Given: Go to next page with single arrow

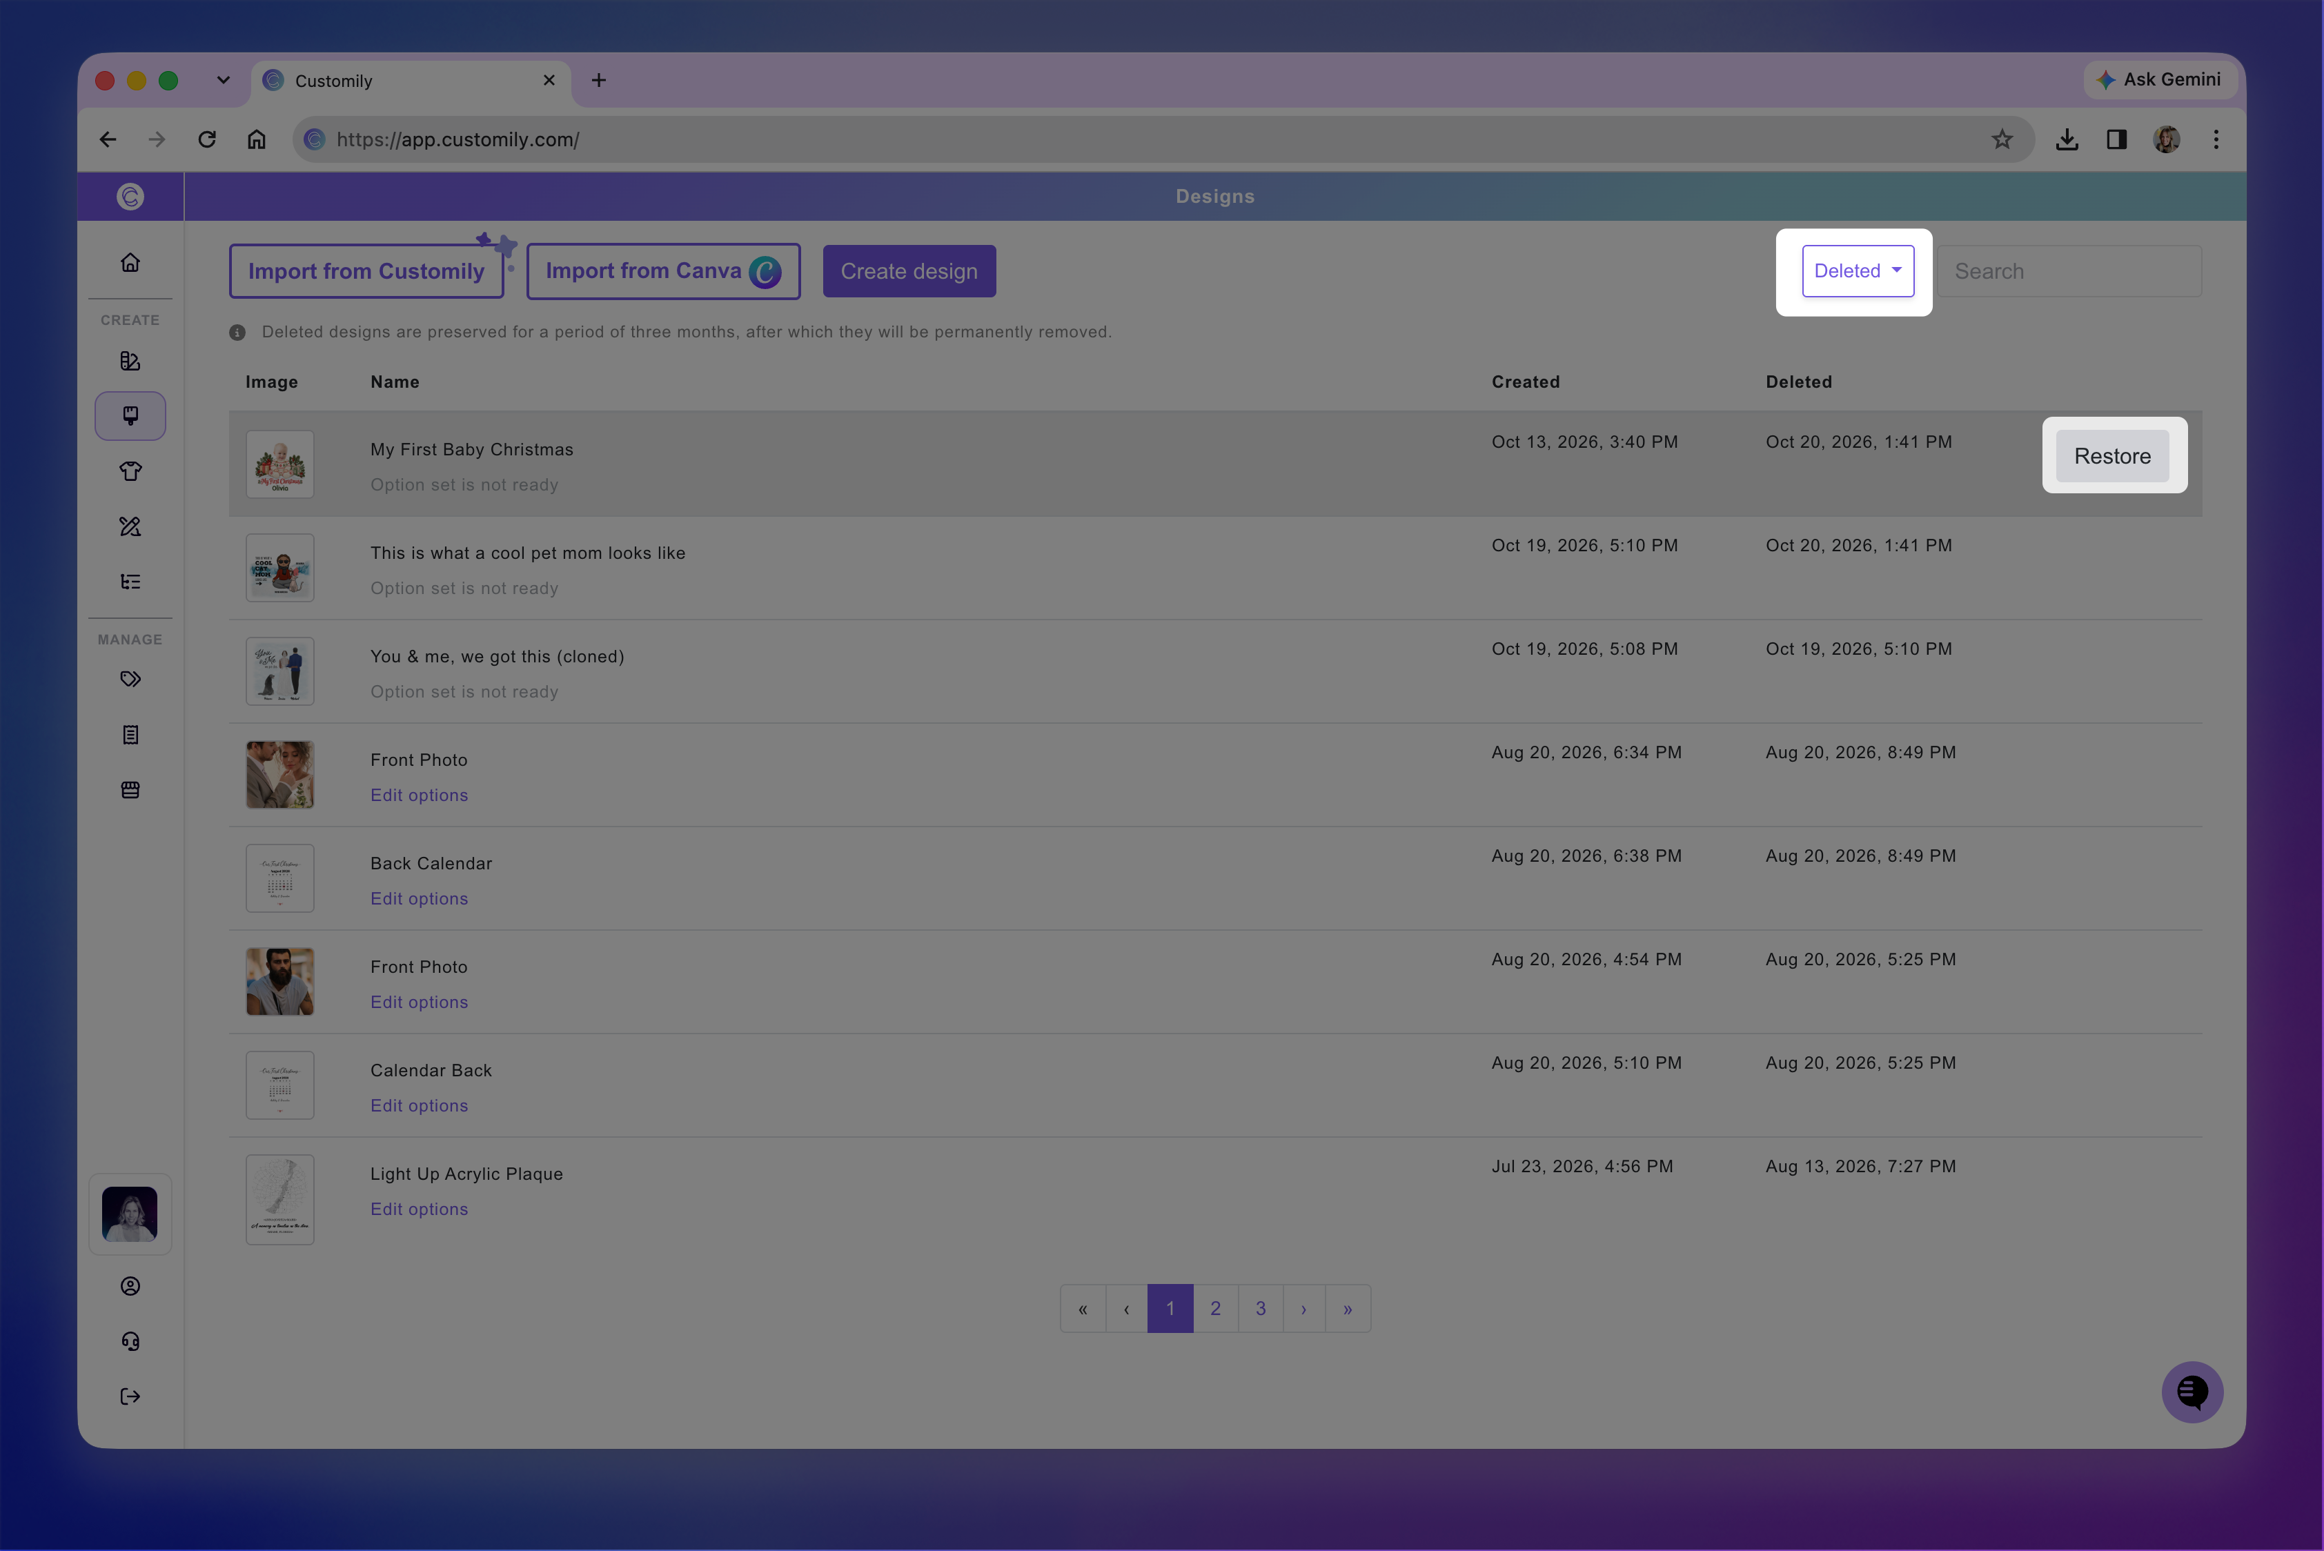Looking at the screenshot, I should (1304, 1309).
